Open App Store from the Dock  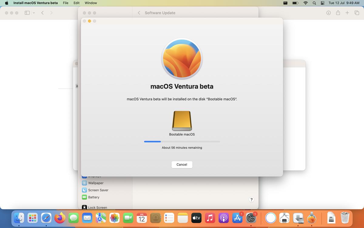click(237, 218)
